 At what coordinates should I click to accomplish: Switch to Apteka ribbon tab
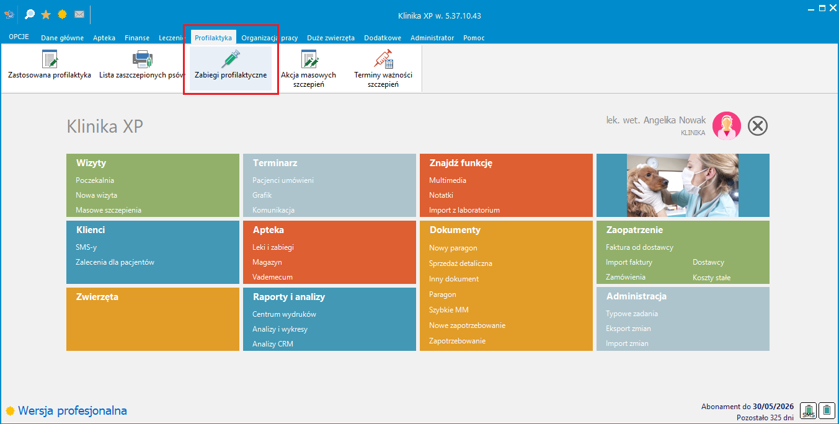104,38
